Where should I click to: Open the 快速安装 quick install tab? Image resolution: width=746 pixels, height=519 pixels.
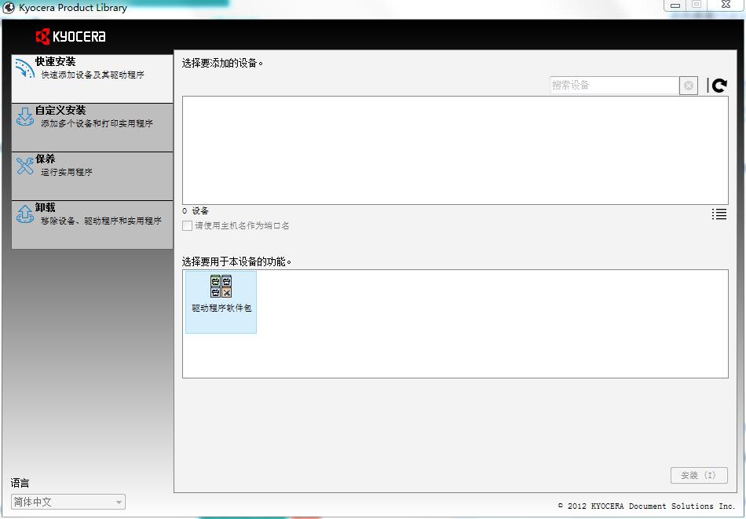click(x=93, y=79)
